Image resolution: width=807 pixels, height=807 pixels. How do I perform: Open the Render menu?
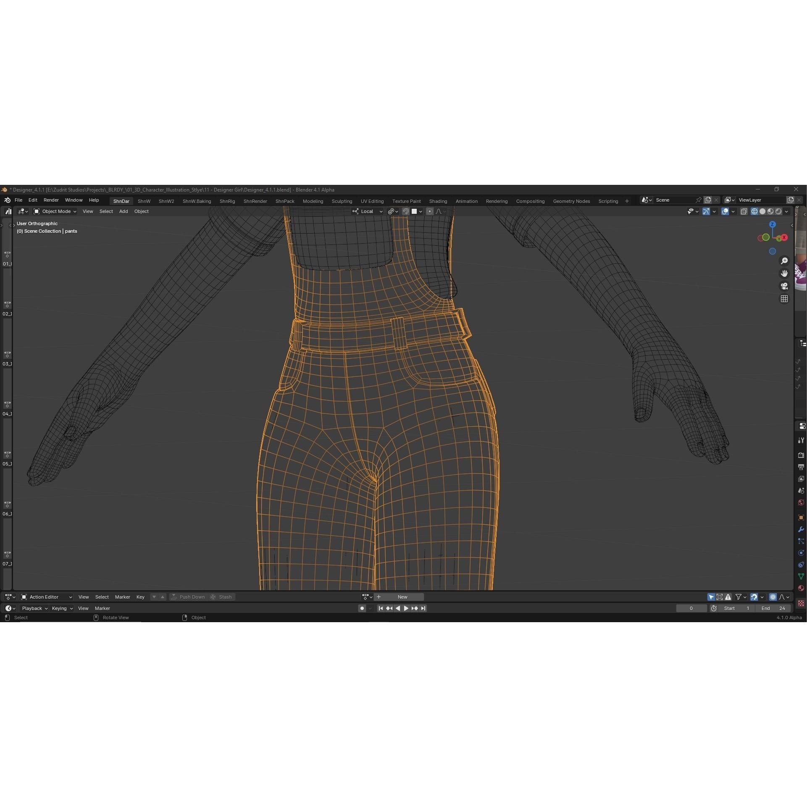[x=51, y=200]
